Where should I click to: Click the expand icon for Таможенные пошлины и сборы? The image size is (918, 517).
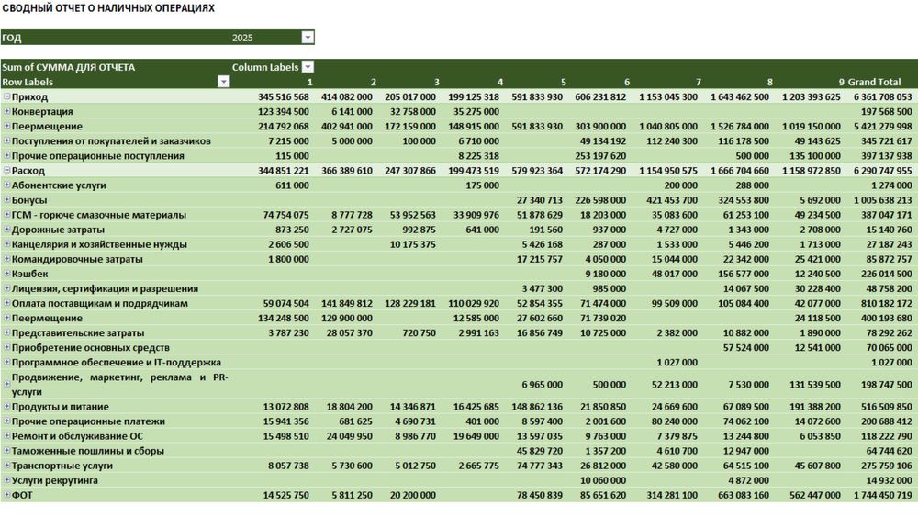click(6, 451)
